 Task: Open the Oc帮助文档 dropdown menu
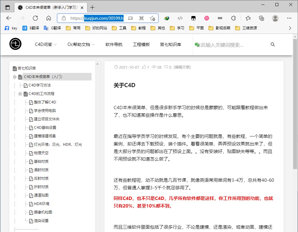81,44
